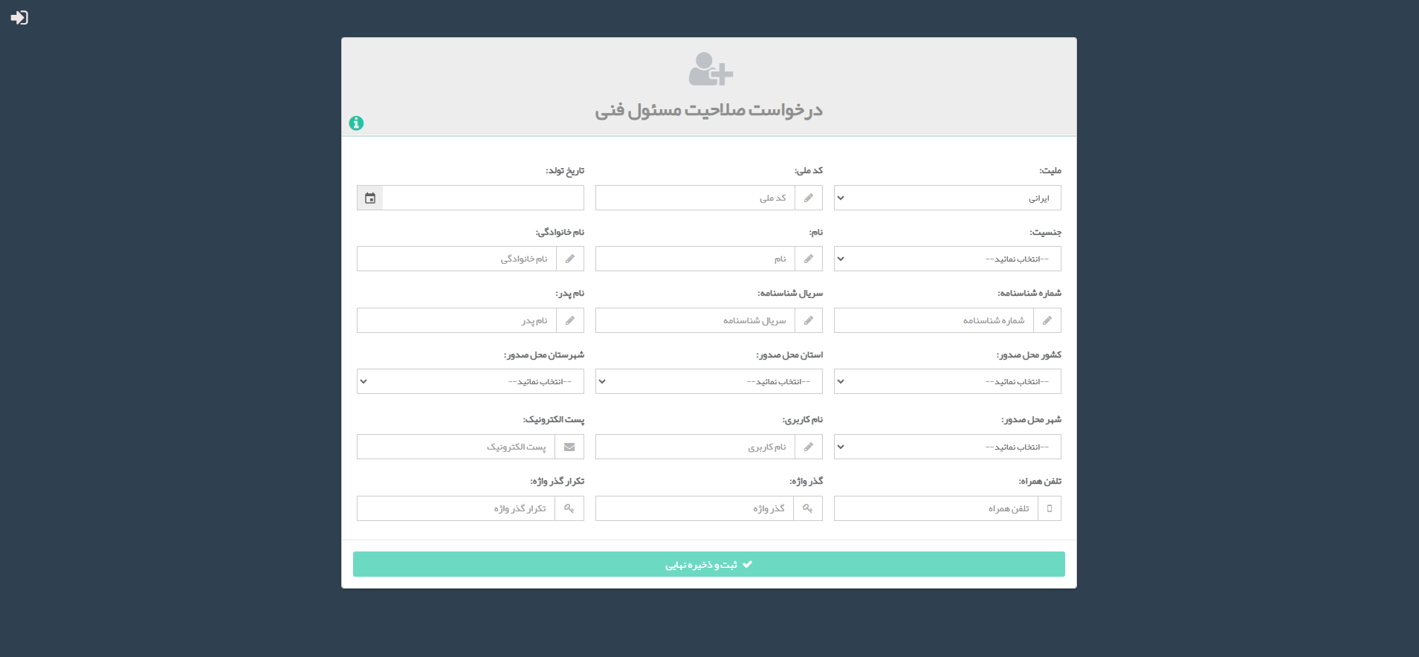This screenshot has height=657, width=1419.
Task: Click inside the شماره شناسنامه input field
Action: pos(933,320)
